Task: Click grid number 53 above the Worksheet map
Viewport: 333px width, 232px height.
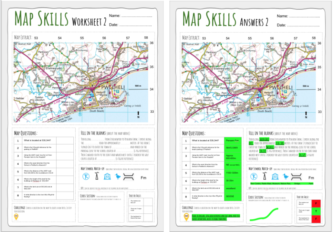Action: pyautogui.click(x=36, y=38)
